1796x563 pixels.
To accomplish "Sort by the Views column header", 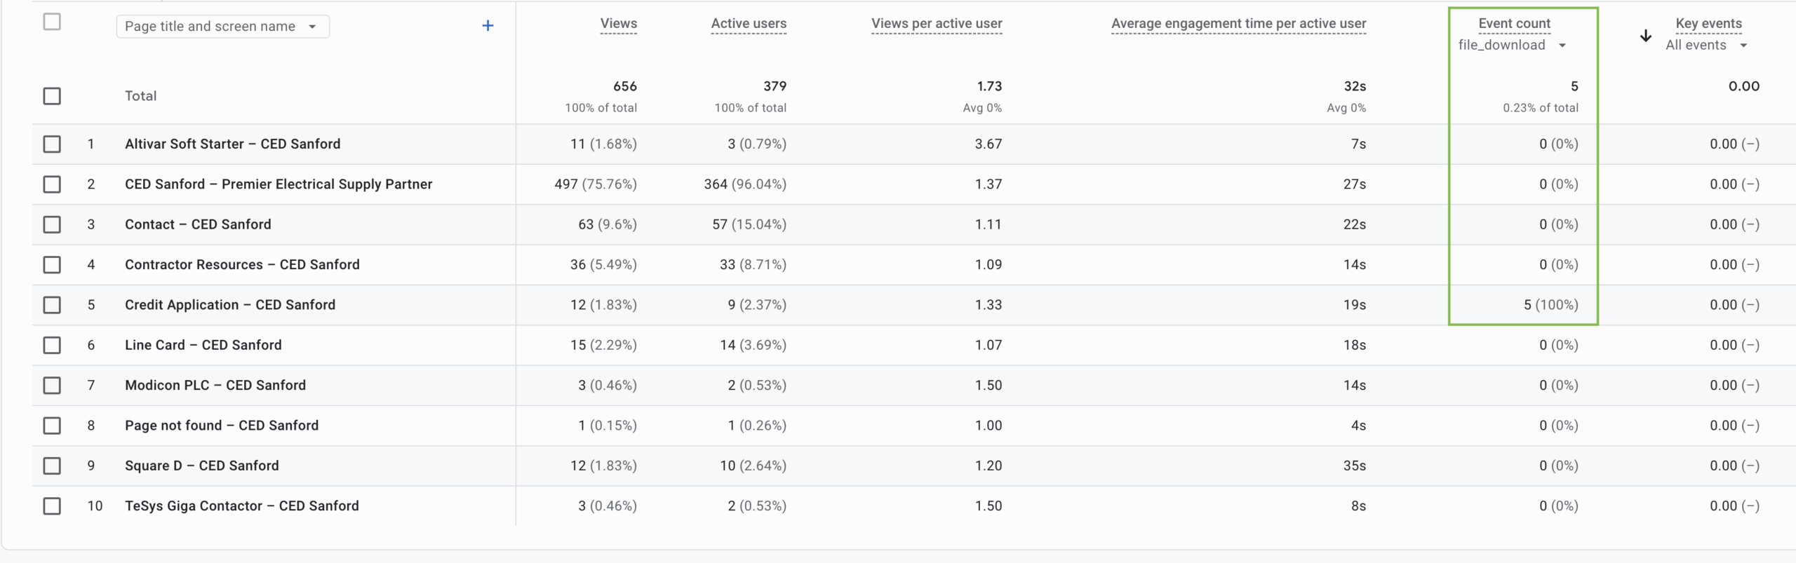I will tap(618, 24).
